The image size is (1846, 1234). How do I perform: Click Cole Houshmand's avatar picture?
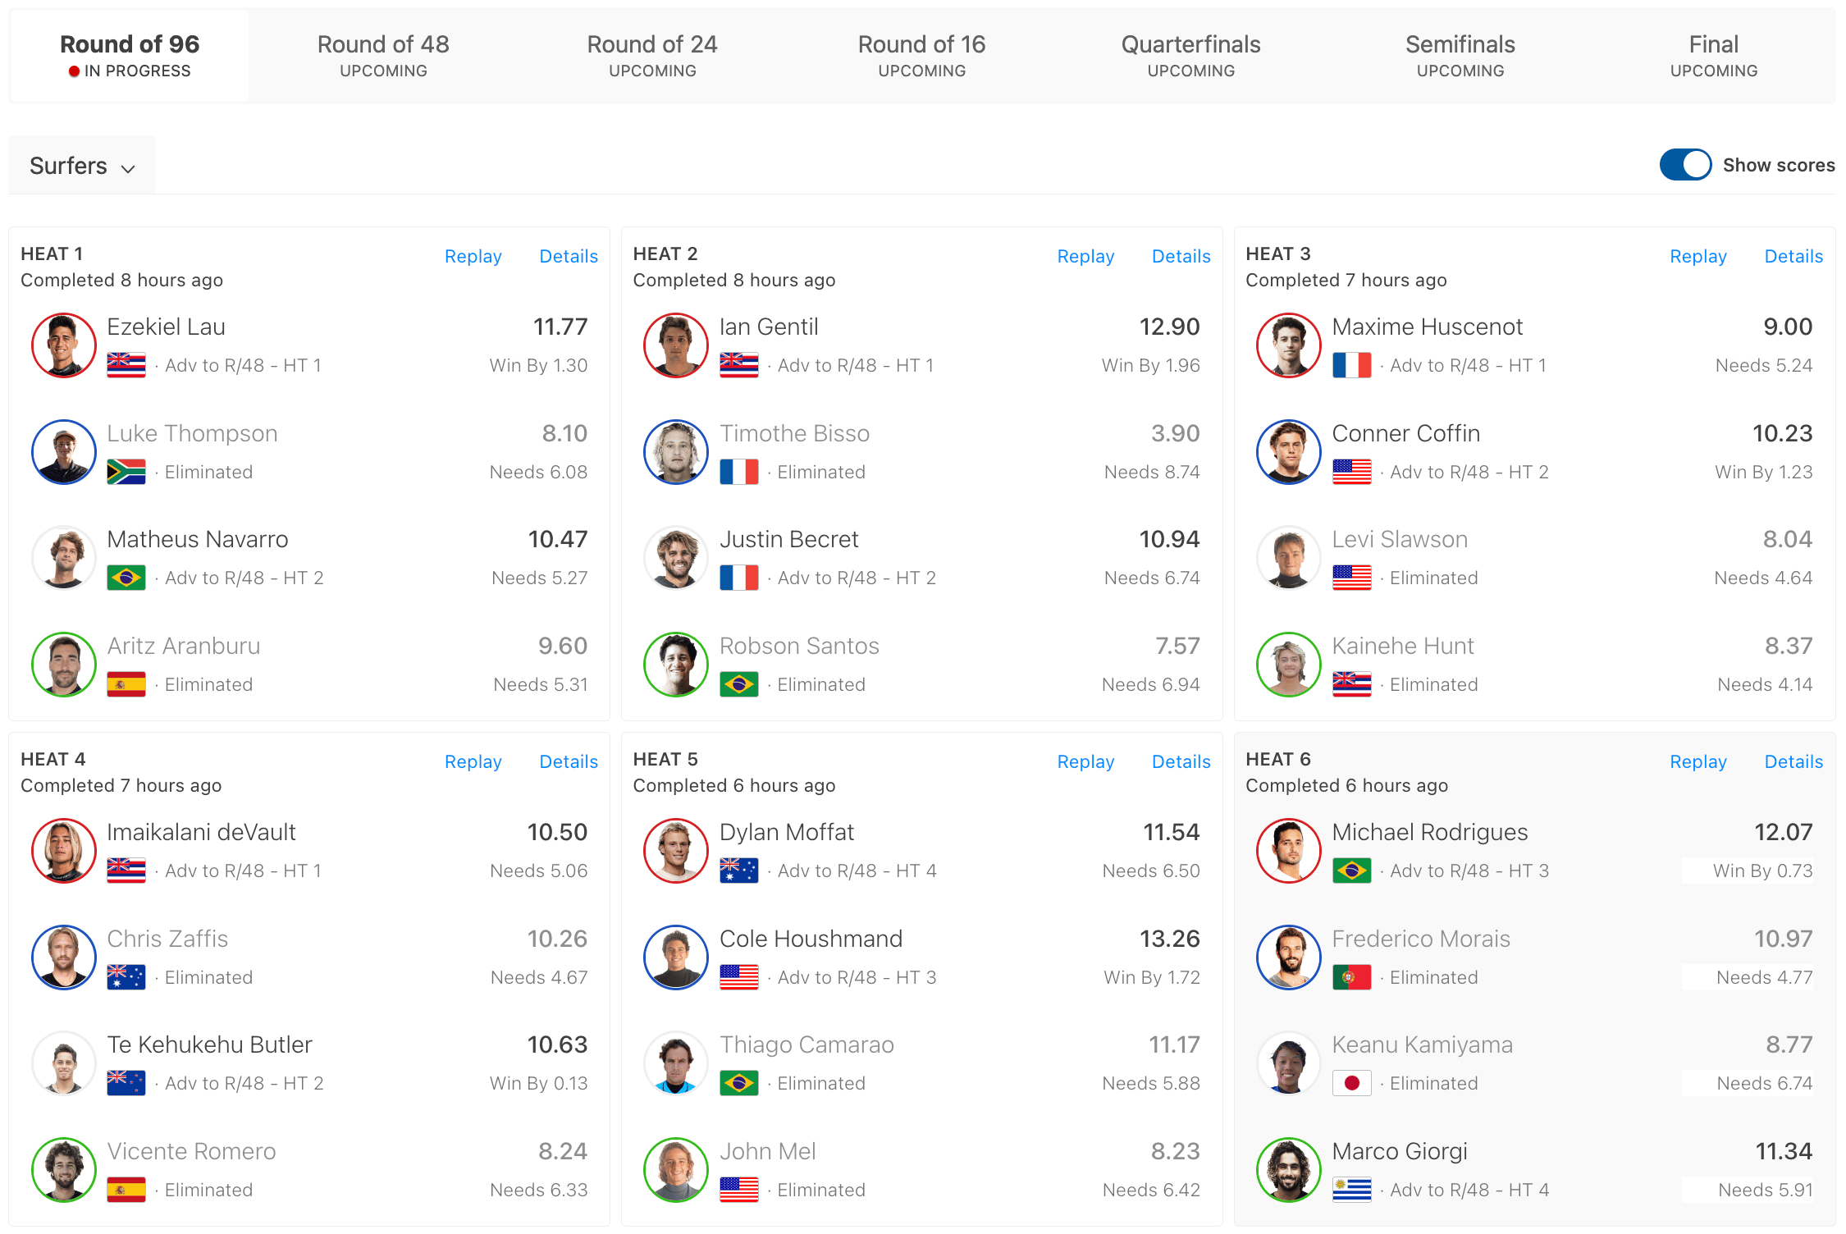pyautogui.click(x=676, y=957)
